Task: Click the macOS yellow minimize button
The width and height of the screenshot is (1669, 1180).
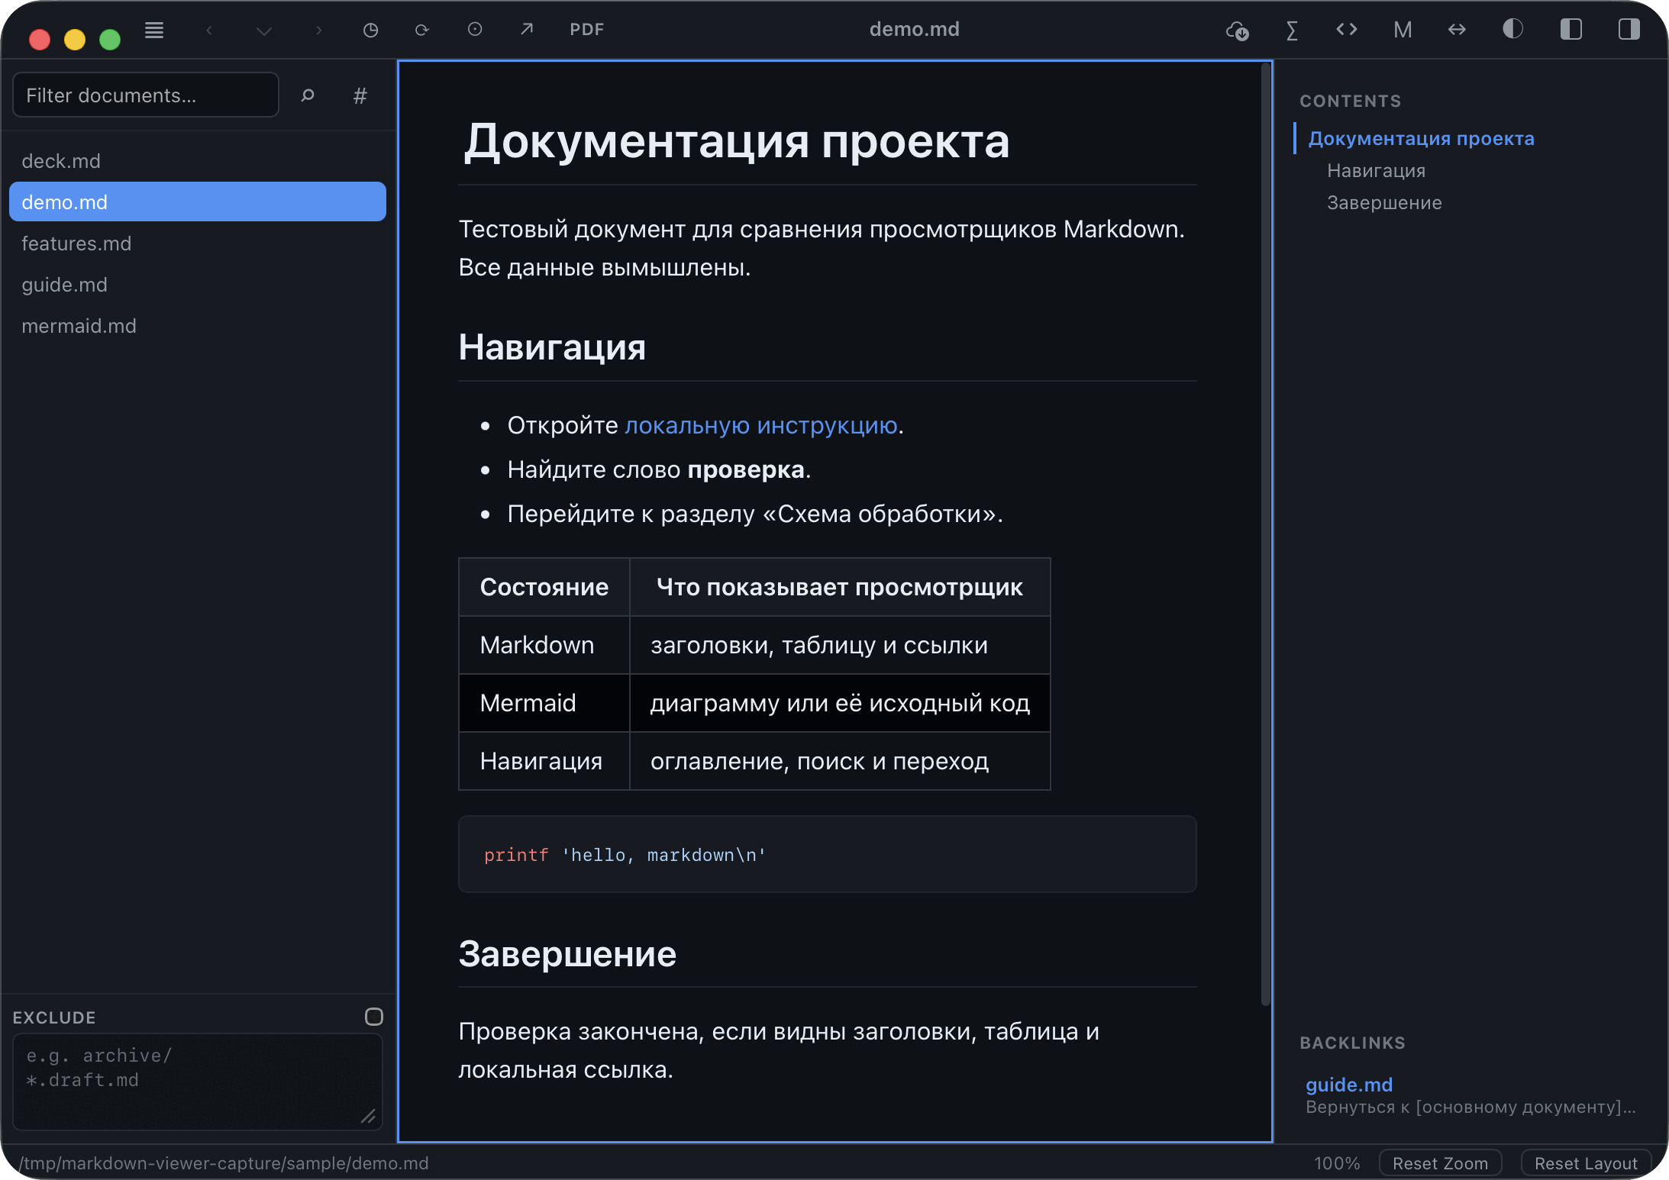Action: coord(75,39)
